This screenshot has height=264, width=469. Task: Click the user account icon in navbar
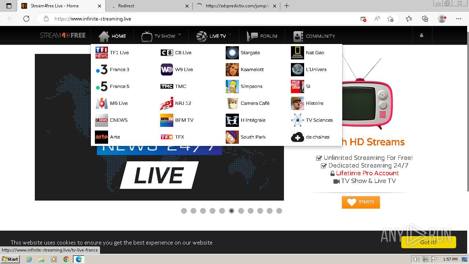(421, 36)
